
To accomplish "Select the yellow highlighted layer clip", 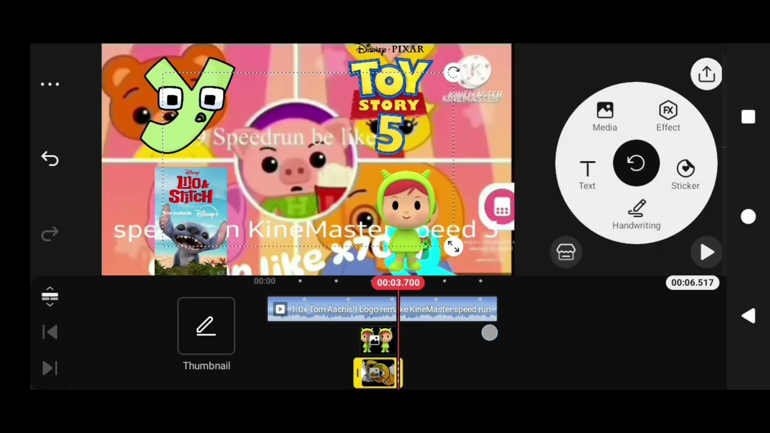I will [378, 373].
